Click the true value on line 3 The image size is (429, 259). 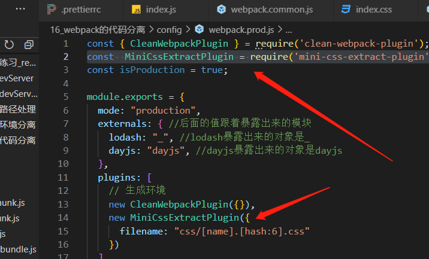pyautogui.click(x=212, y=70)
